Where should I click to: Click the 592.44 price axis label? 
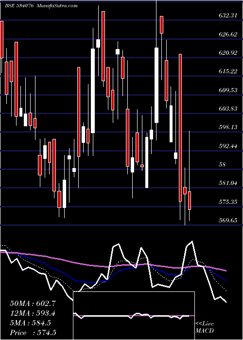228,146
